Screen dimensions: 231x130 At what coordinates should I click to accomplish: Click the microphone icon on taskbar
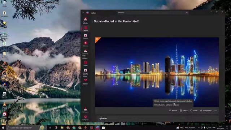tap(86, 127)
